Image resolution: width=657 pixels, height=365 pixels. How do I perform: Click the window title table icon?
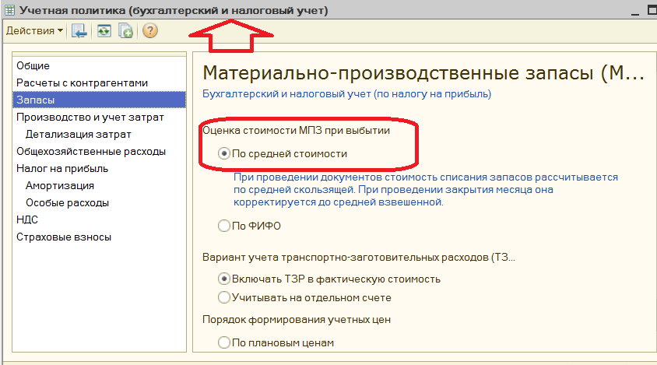(x=9, y=10)
